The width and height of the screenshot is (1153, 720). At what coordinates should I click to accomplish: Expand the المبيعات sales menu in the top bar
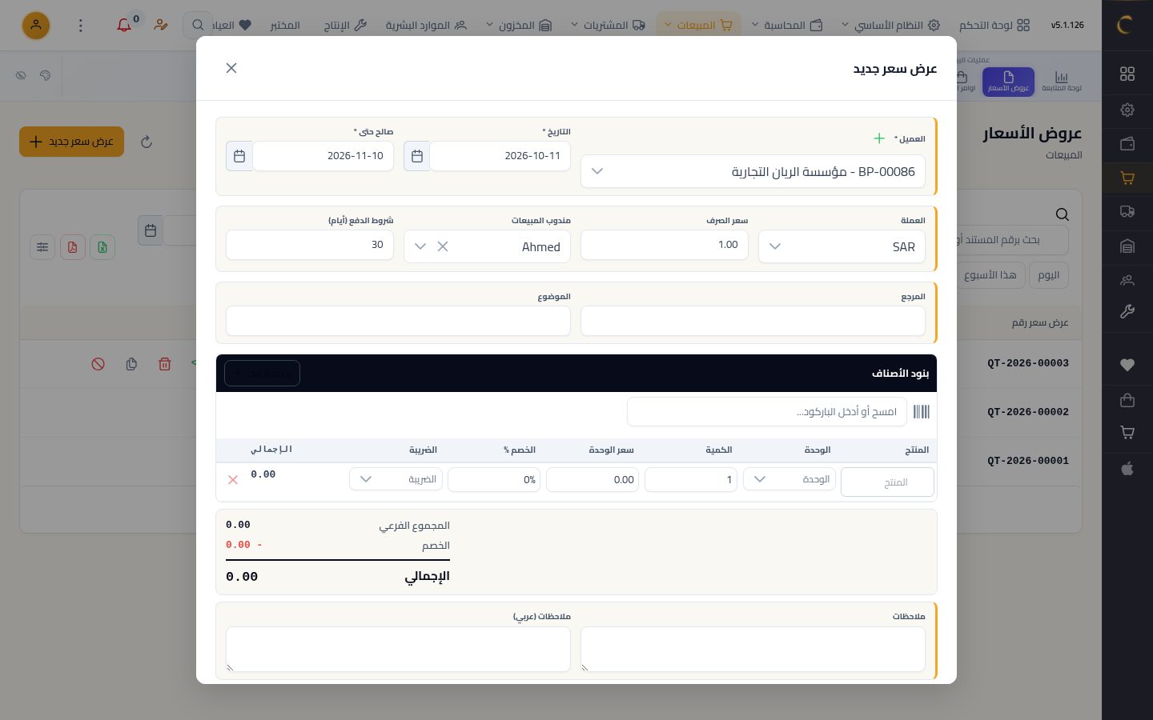(698, 26)
